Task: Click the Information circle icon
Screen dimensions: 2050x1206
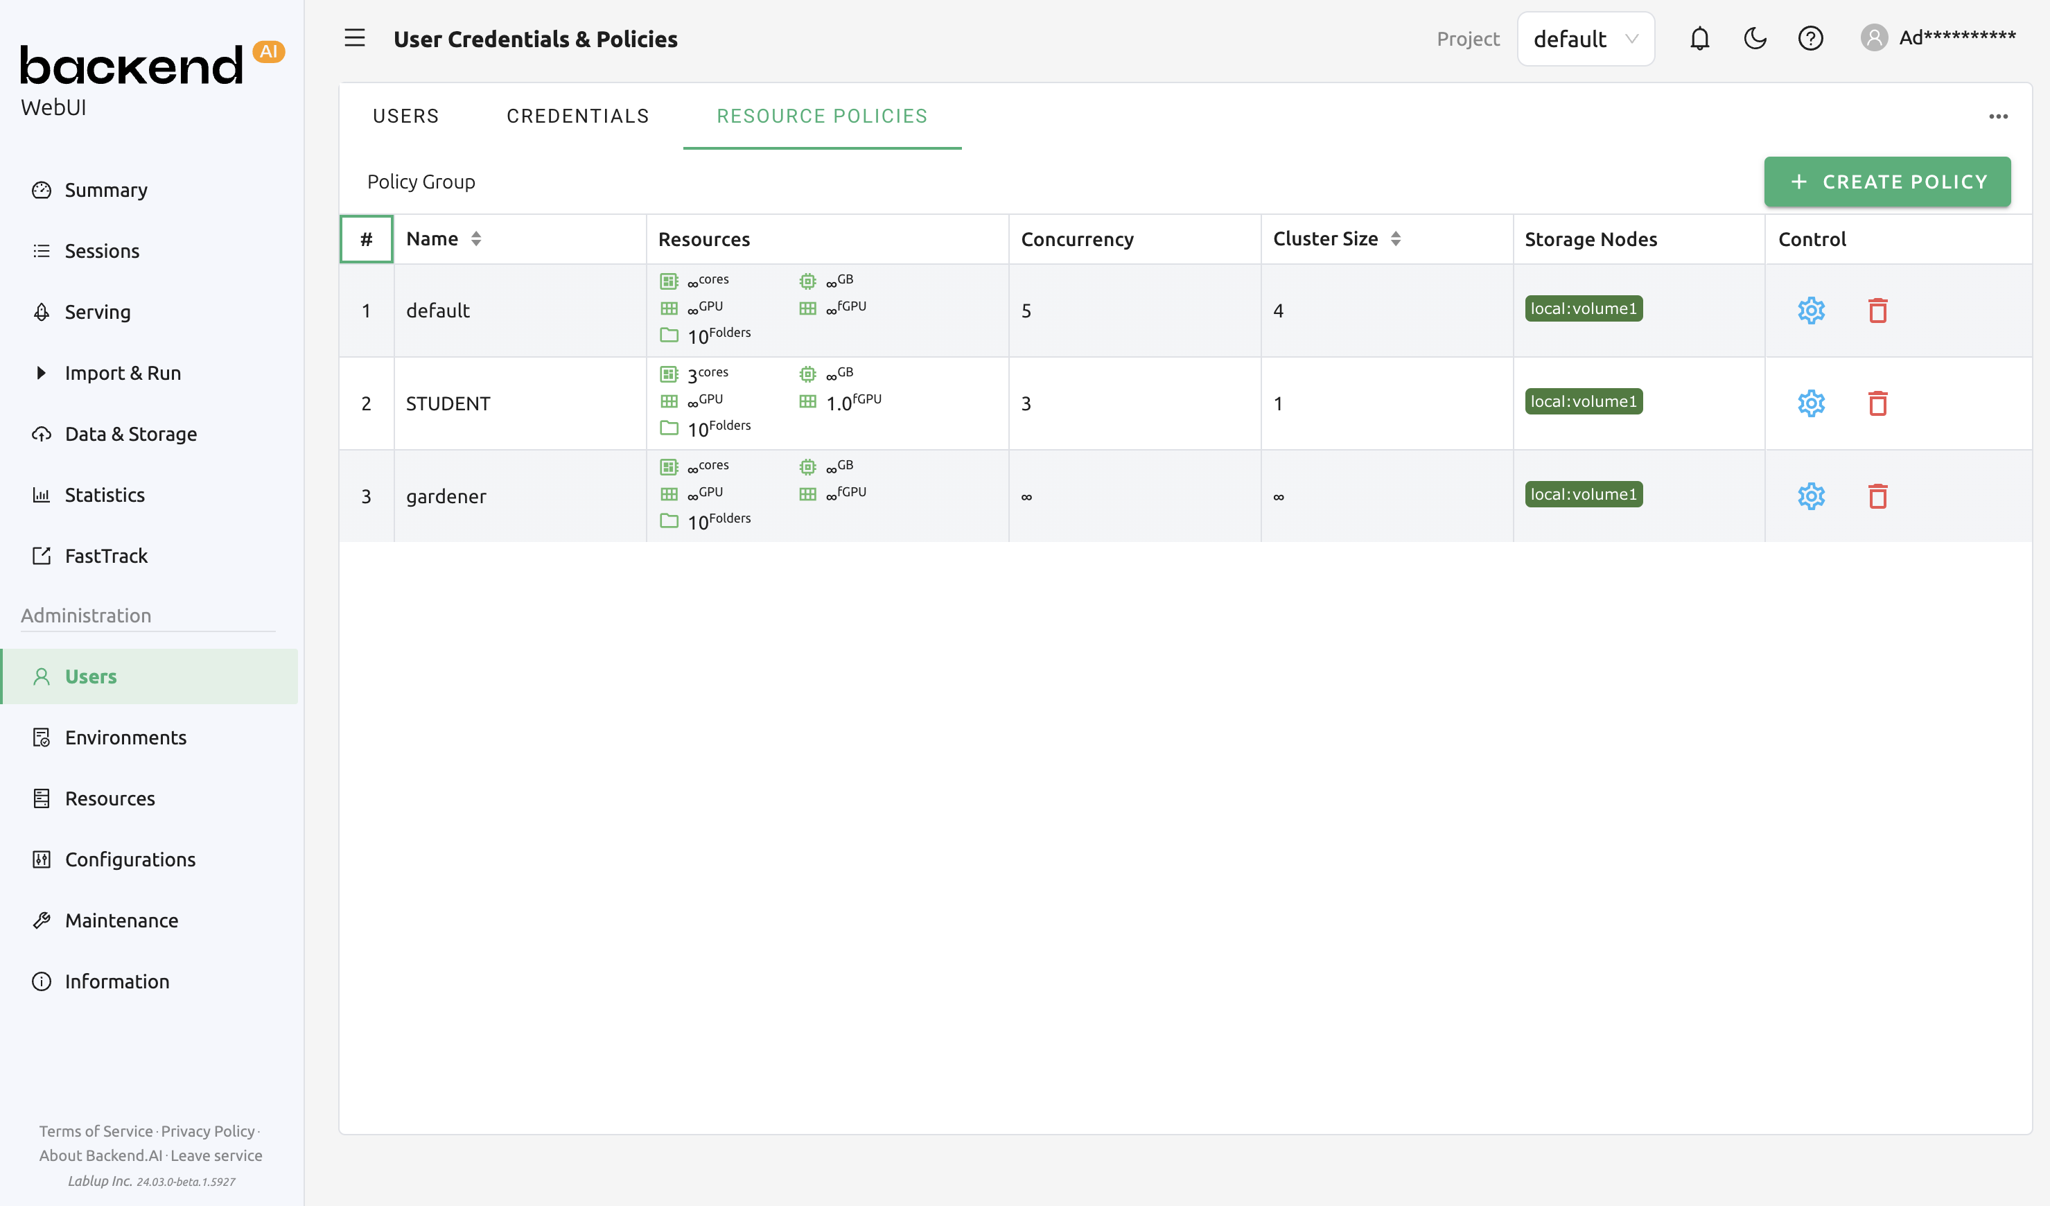Action: click(x=42, y=981)
